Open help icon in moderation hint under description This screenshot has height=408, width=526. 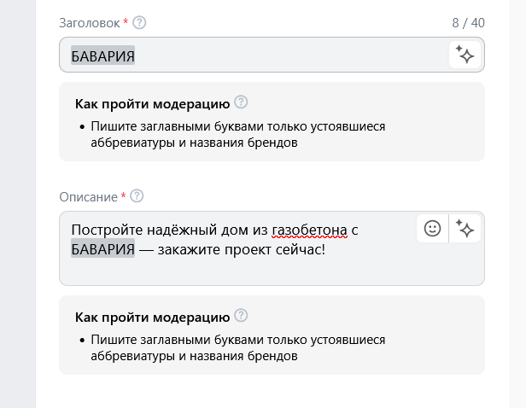tap(241, 315)
